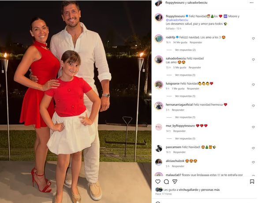Reply to luisgoarce with Responder
The width and height of the screenshot is (269, 203).
tap(193, 88)
